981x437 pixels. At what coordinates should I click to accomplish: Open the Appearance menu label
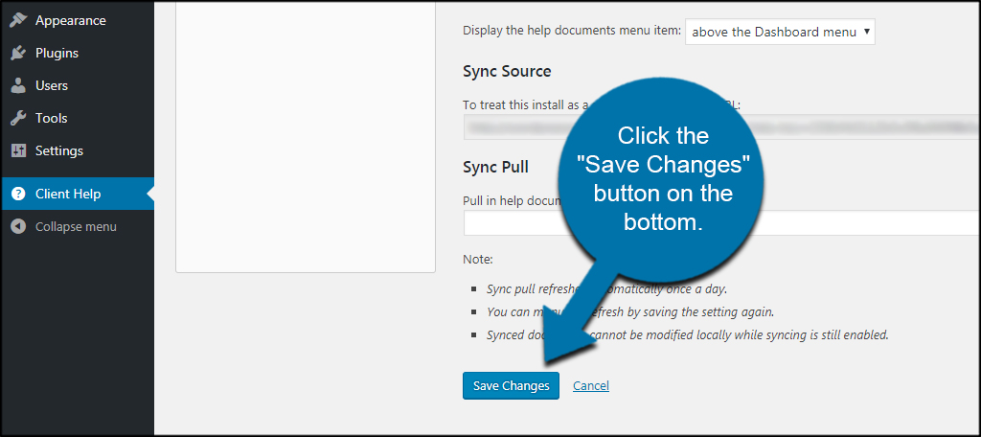tap(70, 20)
